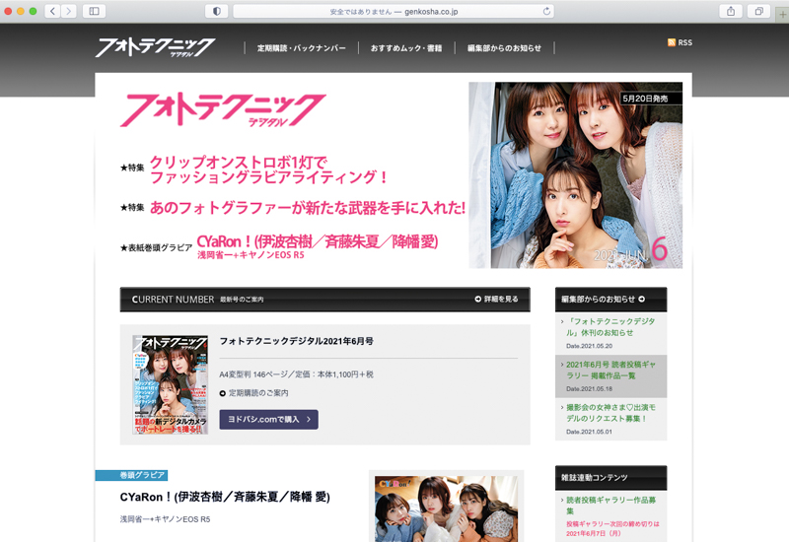Open 2021年6月号 読者投稿ギャラリー news item

[610, 371]
